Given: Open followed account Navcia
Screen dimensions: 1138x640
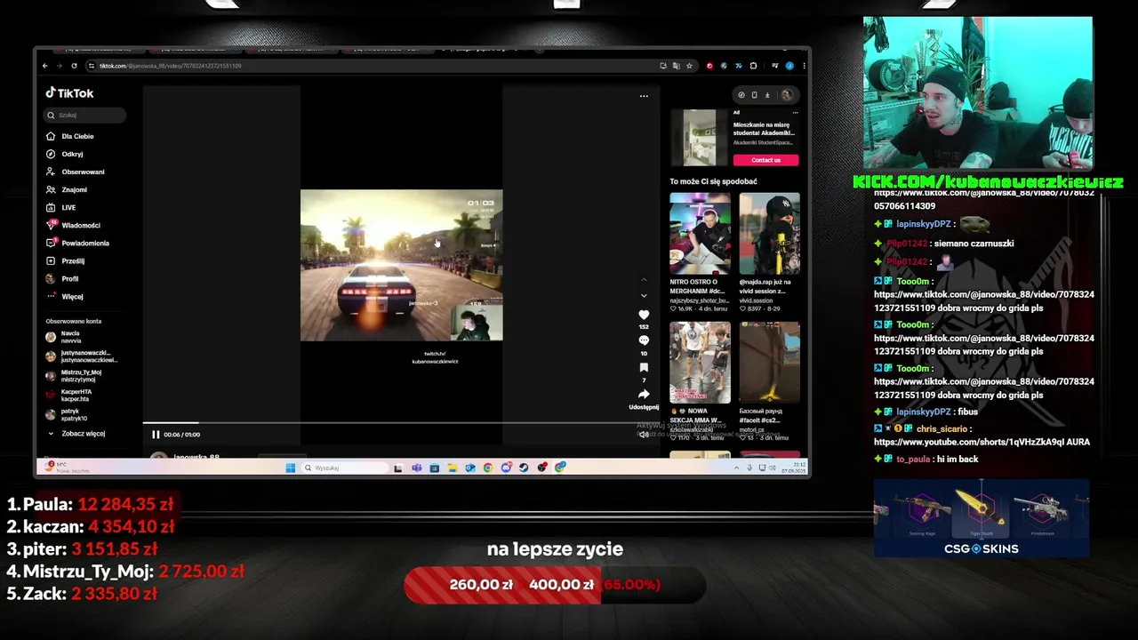Looking at the screenshot, I should (x=63, y=337).
